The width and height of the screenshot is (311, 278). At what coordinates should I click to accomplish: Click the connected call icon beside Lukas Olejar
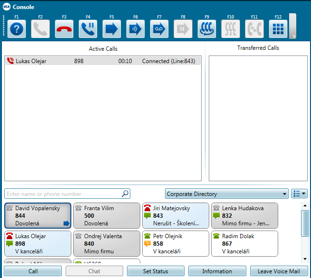(10, 61)
